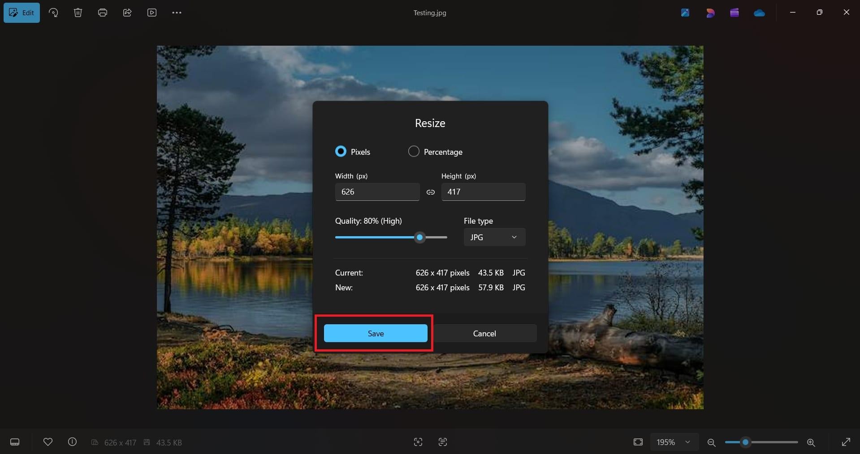Image resolution: width=860 pixels, height=454 pixels.
Task: Open the print icon in toolbar
Action: [103, 13]
